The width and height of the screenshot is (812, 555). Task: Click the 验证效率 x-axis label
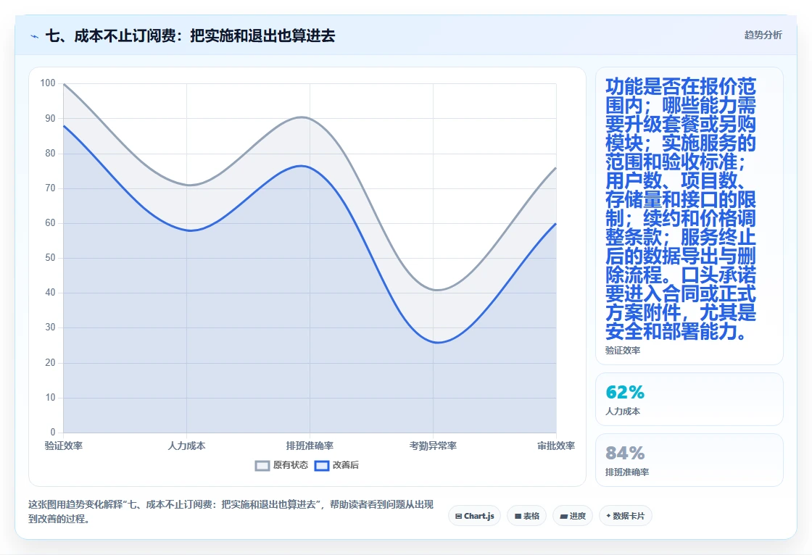[64, 446]
